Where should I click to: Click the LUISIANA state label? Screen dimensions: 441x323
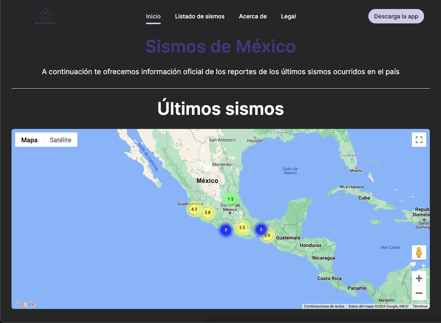[x=279, y=132]
